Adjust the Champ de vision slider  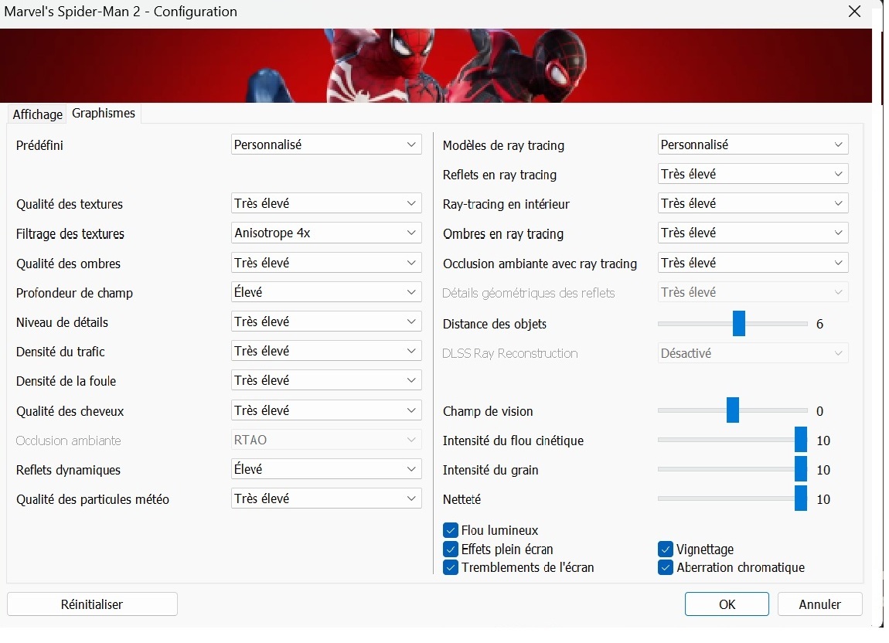tap(733, 410)
